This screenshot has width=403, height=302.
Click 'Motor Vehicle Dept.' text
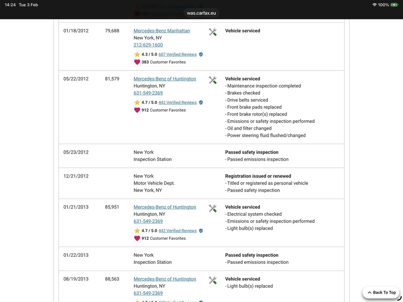(154, 183)
